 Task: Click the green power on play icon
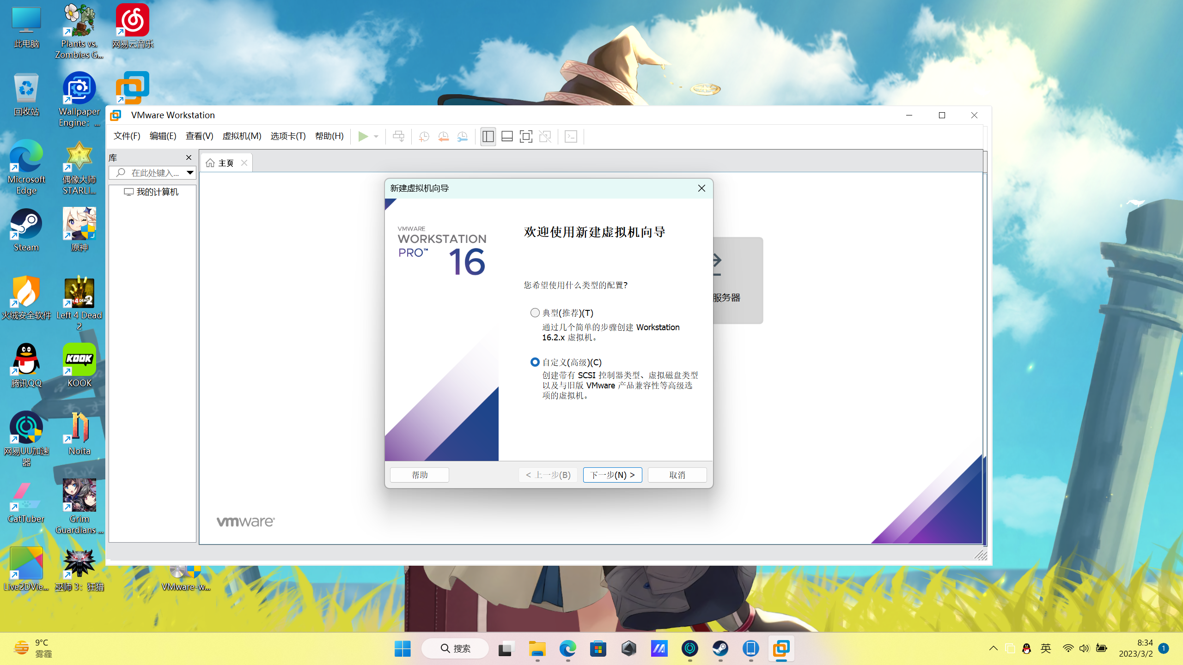pyautogui.click(x=363, y=136)
